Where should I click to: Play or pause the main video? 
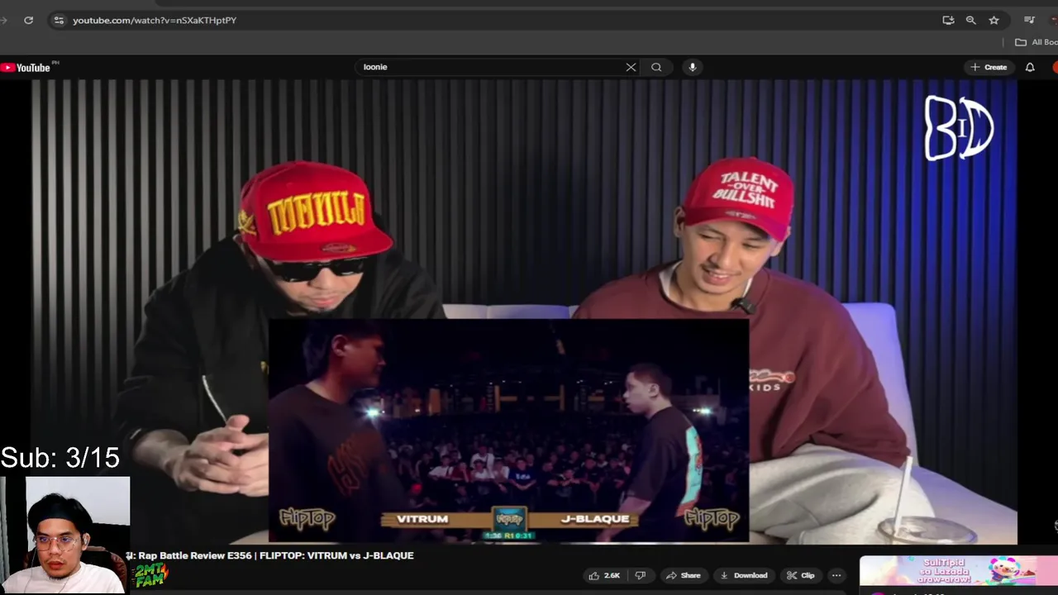[524, 312]
